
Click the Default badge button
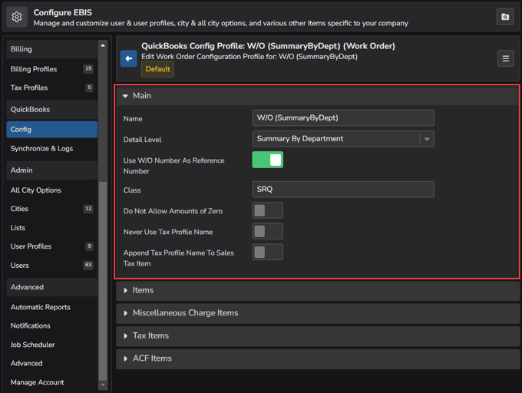pos(157,69)
